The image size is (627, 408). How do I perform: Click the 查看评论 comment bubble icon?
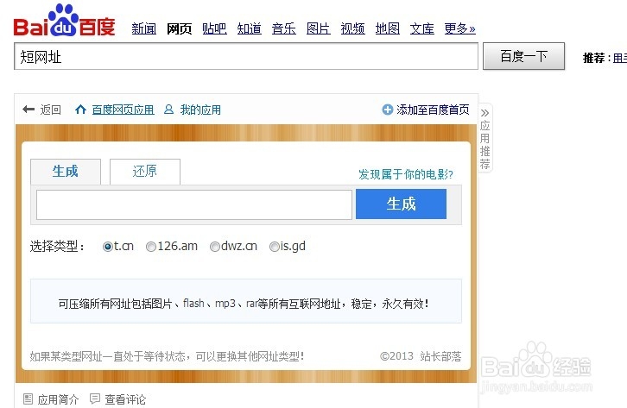95,399
